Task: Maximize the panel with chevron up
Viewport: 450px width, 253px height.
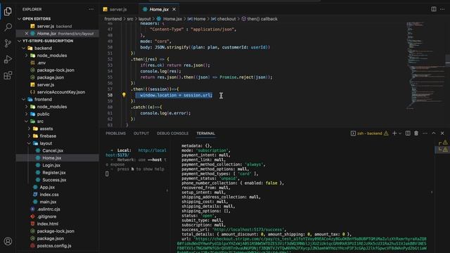Action: pyautogui.click(x=434, y=133)
